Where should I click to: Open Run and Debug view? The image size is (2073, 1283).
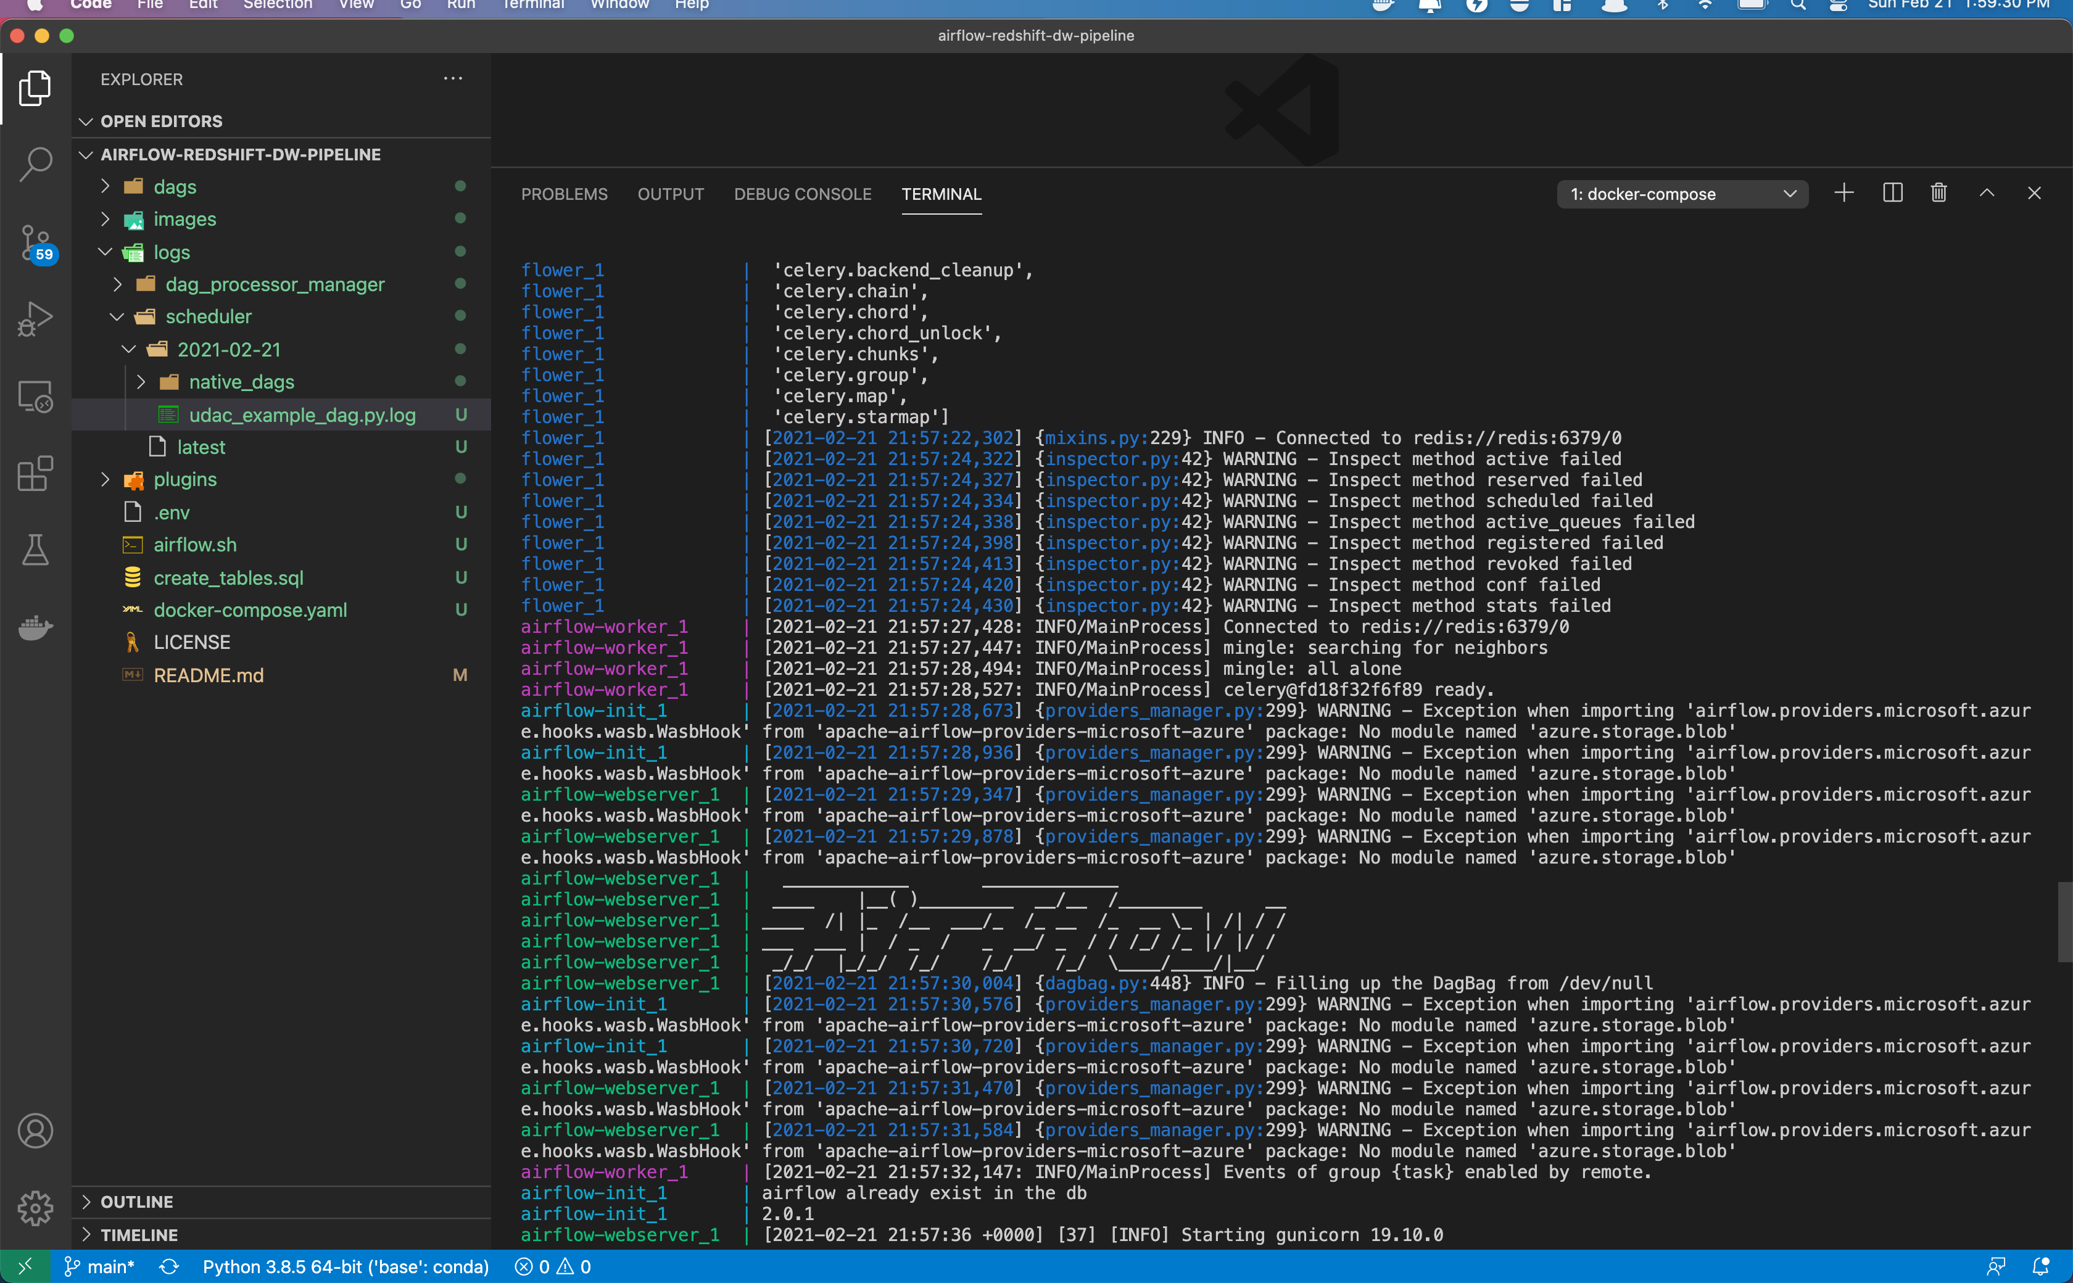[x=35, y=319]
